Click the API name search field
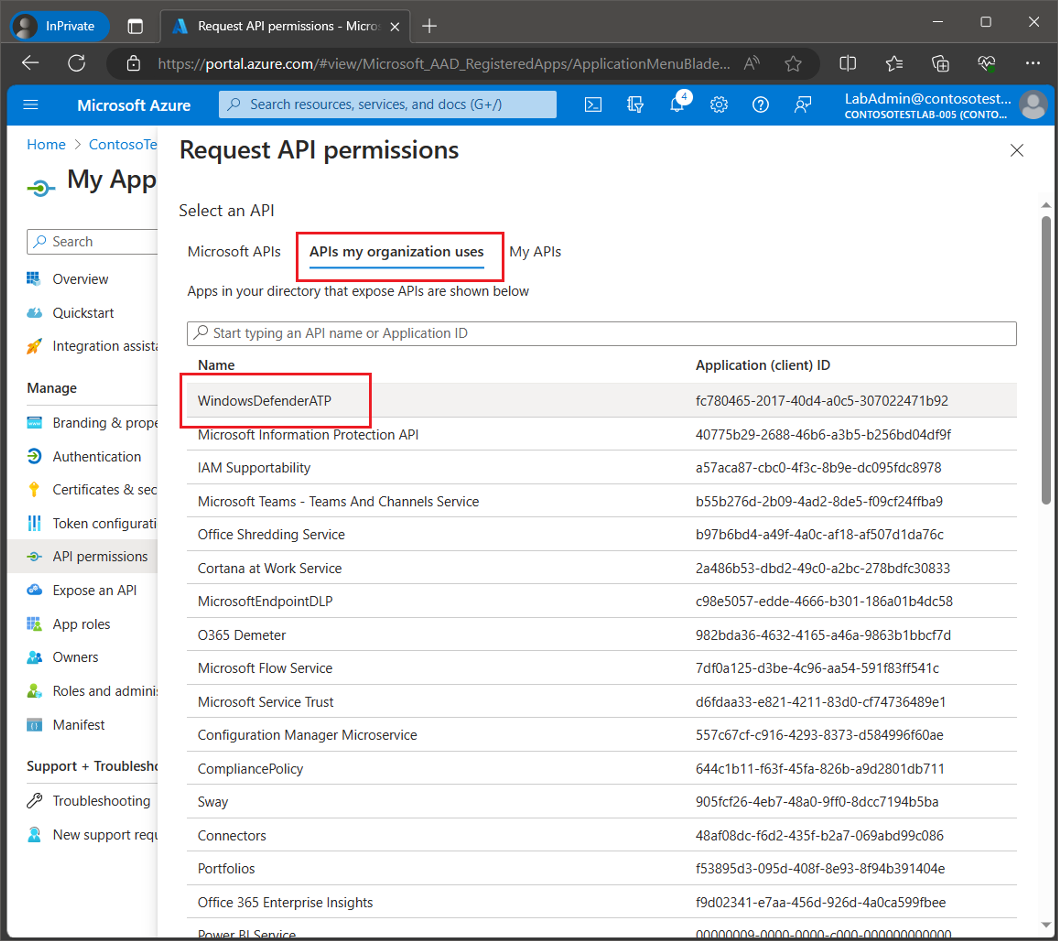The image size is (1058, 941). (601, 333)
